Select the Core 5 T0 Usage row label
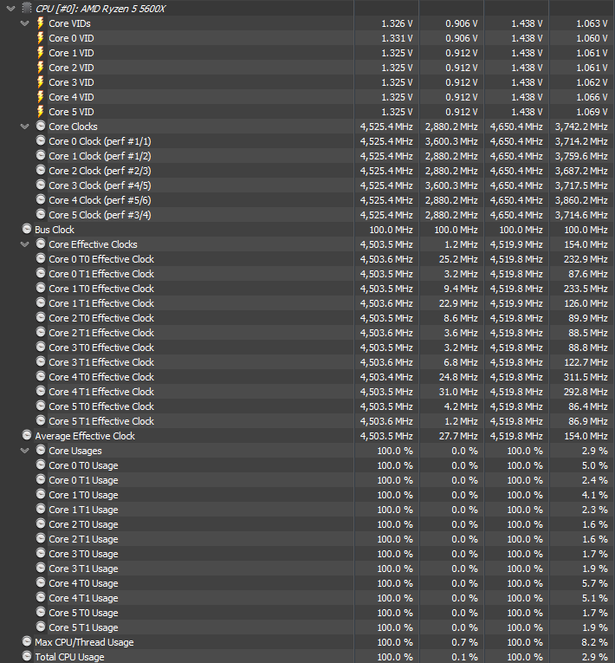The width and height of the screenshot is (615, 663). click(83, 613)
